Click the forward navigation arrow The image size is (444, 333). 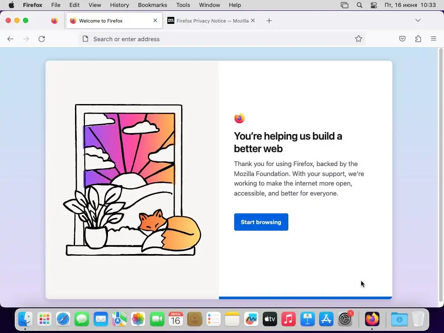point(26,39)
